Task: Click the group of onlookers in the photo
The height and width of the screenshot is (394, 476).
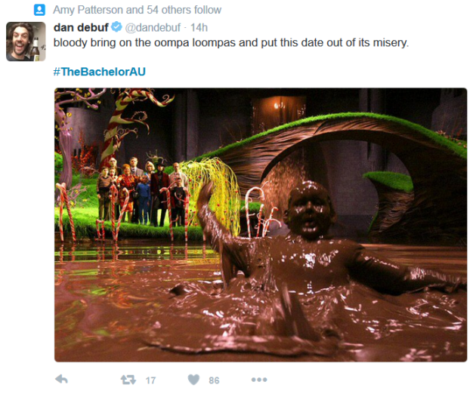Action: [x=143, y=191]
